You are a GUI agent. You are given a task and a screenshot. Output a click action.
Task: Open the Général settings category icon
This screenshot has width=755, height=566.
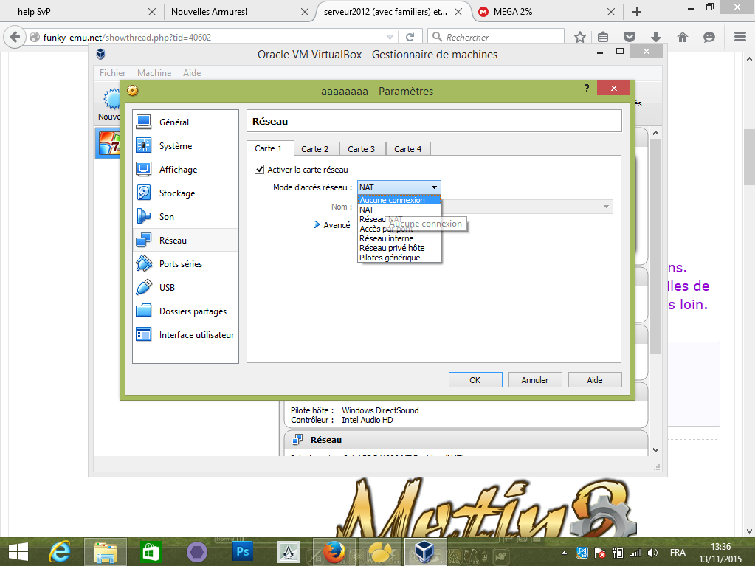tap(143, 122)
